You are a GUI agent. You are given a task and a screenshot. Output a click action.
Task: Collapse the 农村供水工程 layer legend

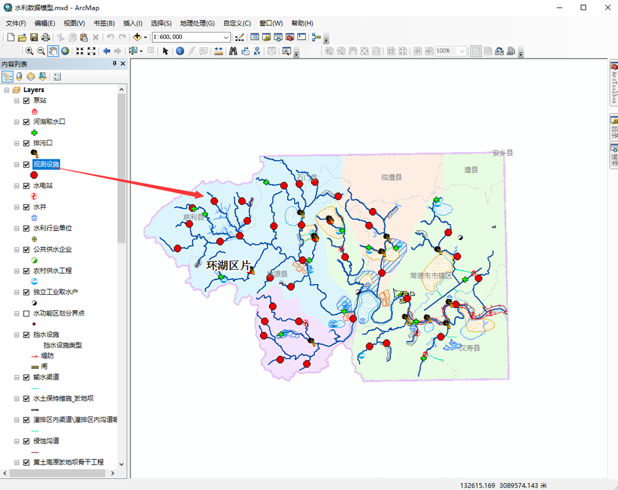coord(17,271)
